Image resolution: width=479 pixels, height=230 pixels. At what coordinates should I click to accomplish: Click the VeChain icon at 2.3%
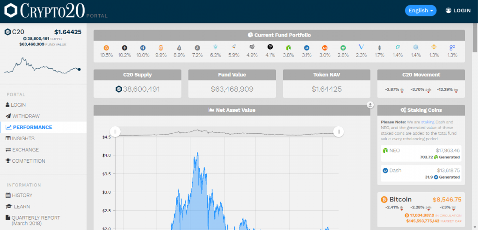[x=362, y=47]
